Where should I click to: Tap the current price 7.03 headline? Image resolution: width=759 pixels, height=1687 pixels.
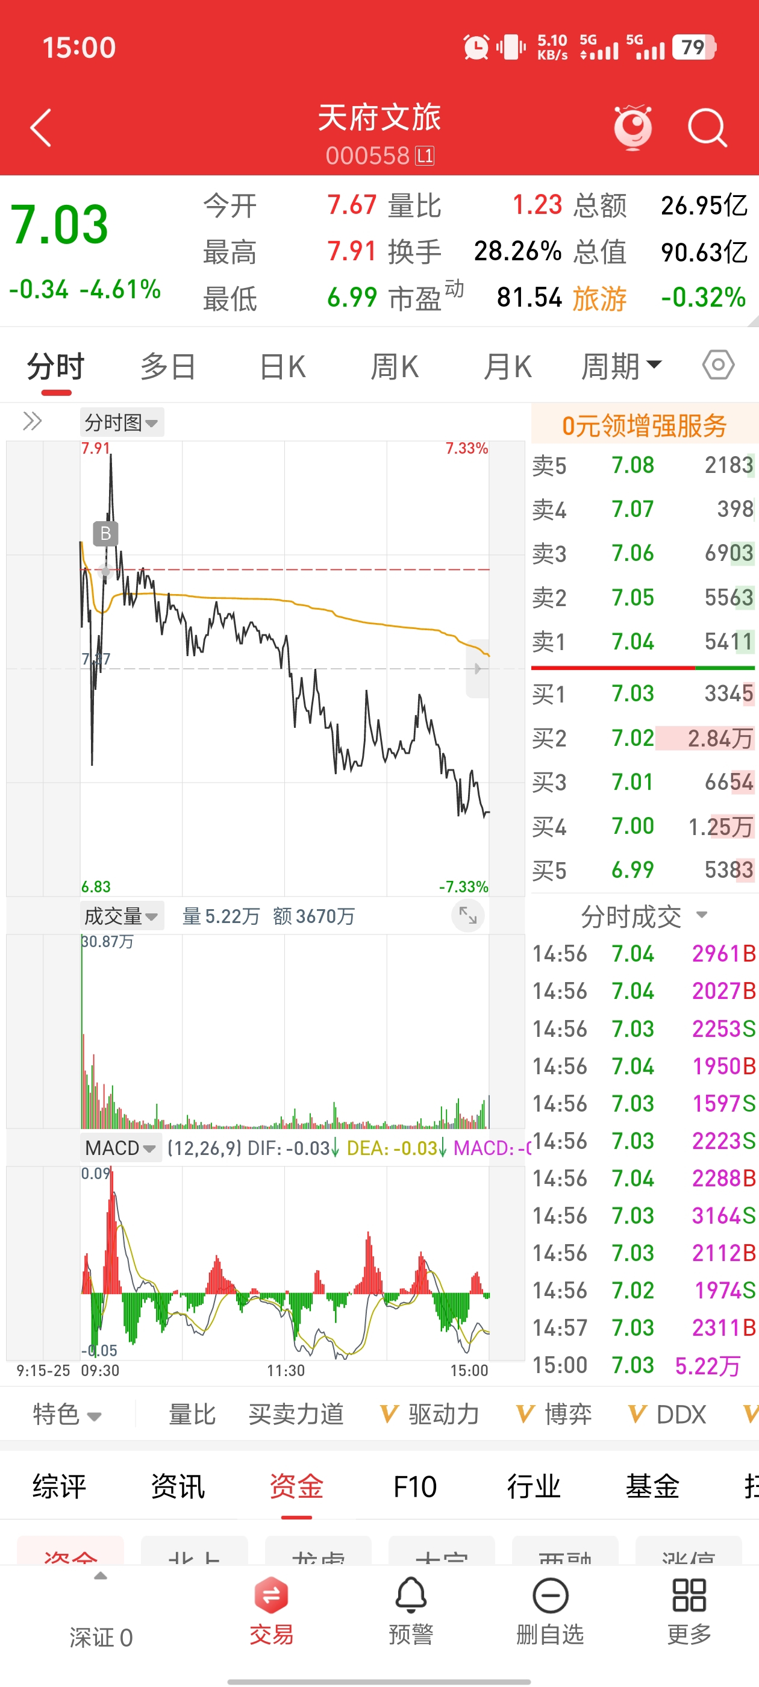[x=60, y=225]
